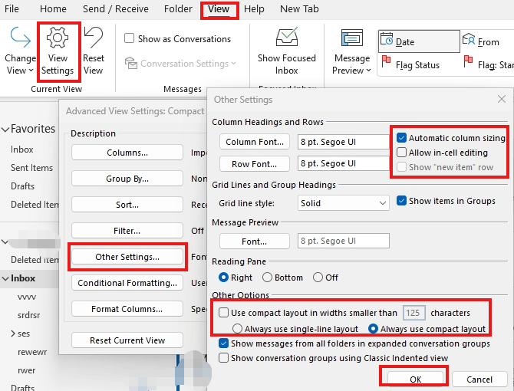514x391 pixels.
Task: Open the Sort settings button
Action: click(x=127, y=205)
